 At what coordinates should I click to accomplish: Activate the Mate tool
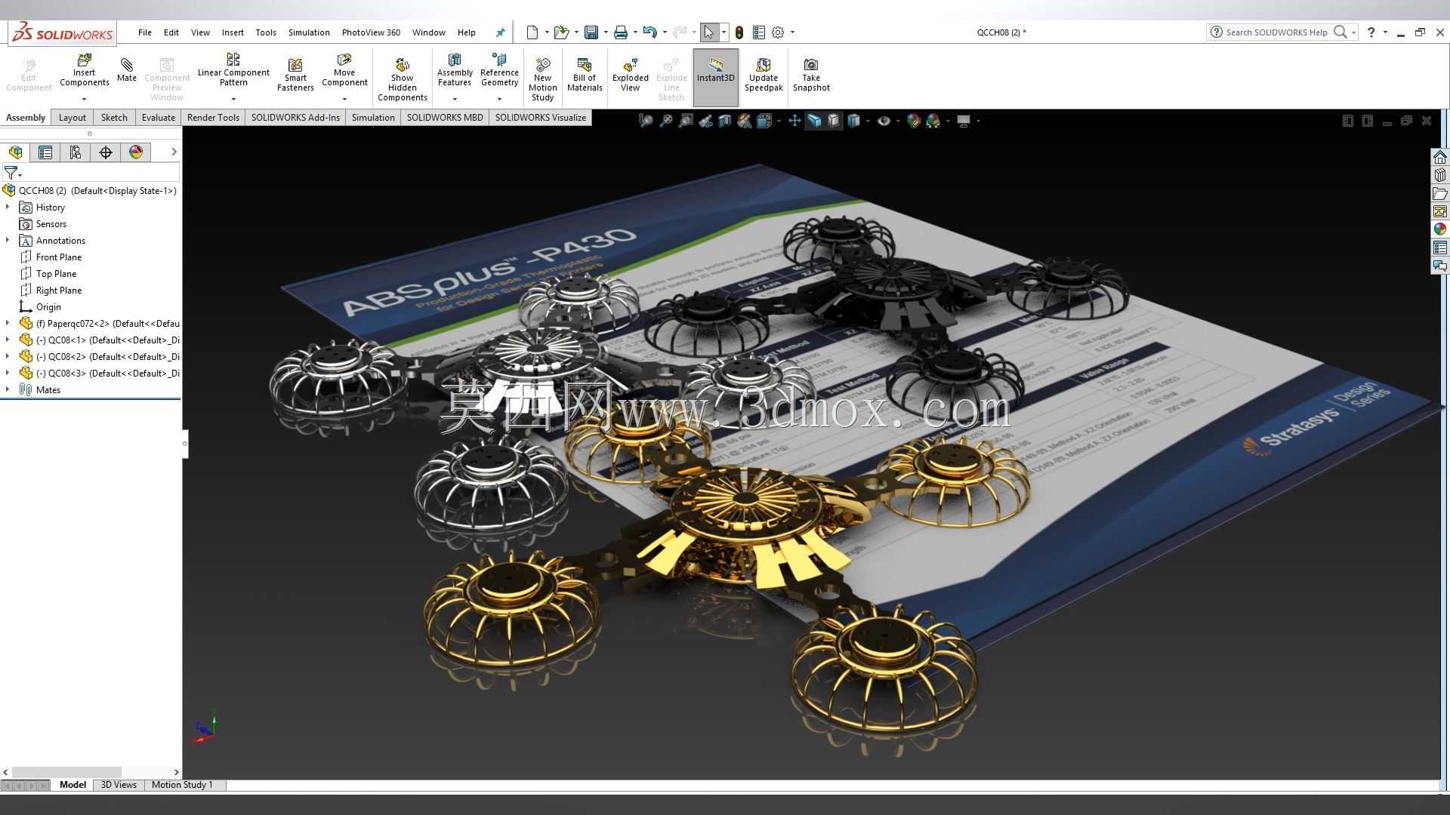point(127,69)
